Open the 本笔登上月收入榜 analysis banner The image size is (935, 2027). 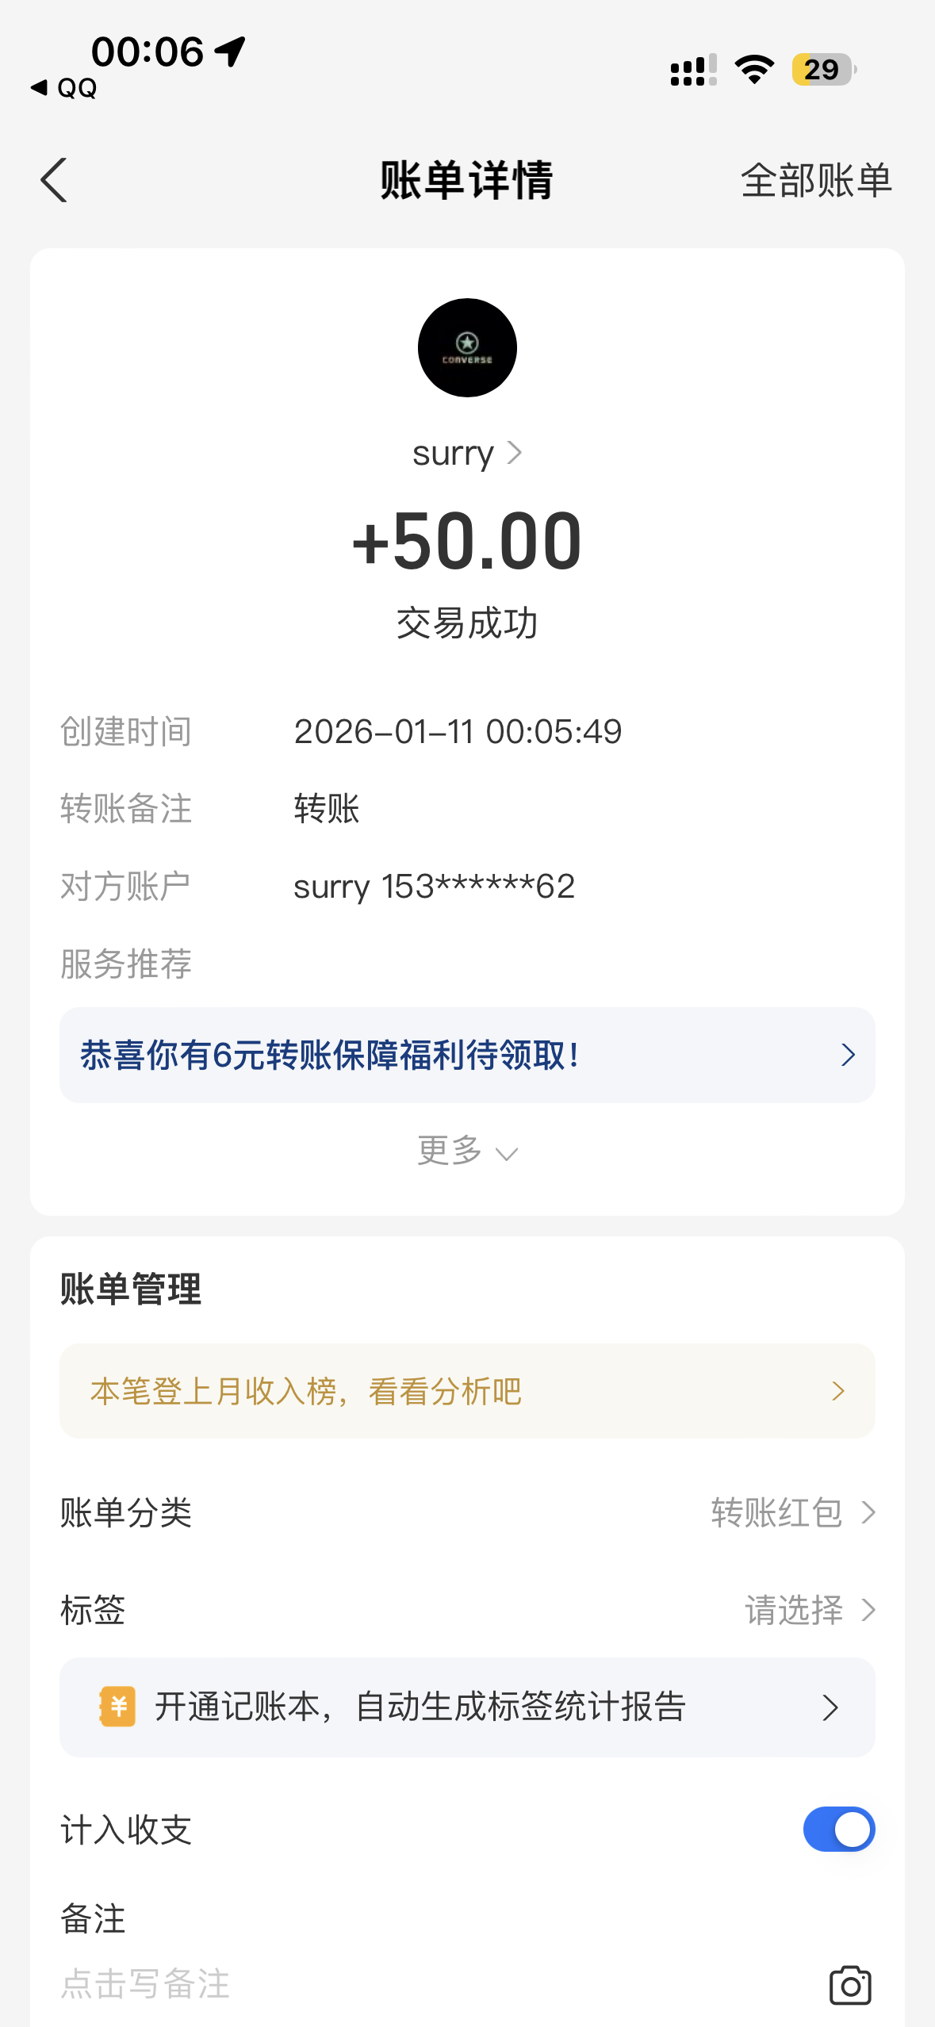pos(467,1391)
